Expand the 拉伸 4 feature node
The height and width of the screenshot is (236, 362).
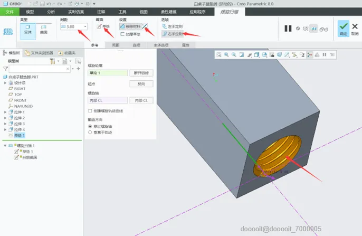pos(5,129)
